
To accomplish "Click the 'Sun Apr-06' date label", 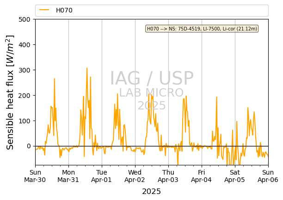I will [x=268, y=176].
